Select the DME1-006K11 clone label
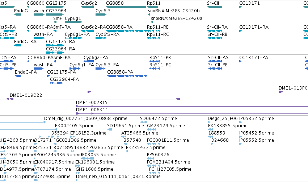Screen dimensions: 308x182 92,110
